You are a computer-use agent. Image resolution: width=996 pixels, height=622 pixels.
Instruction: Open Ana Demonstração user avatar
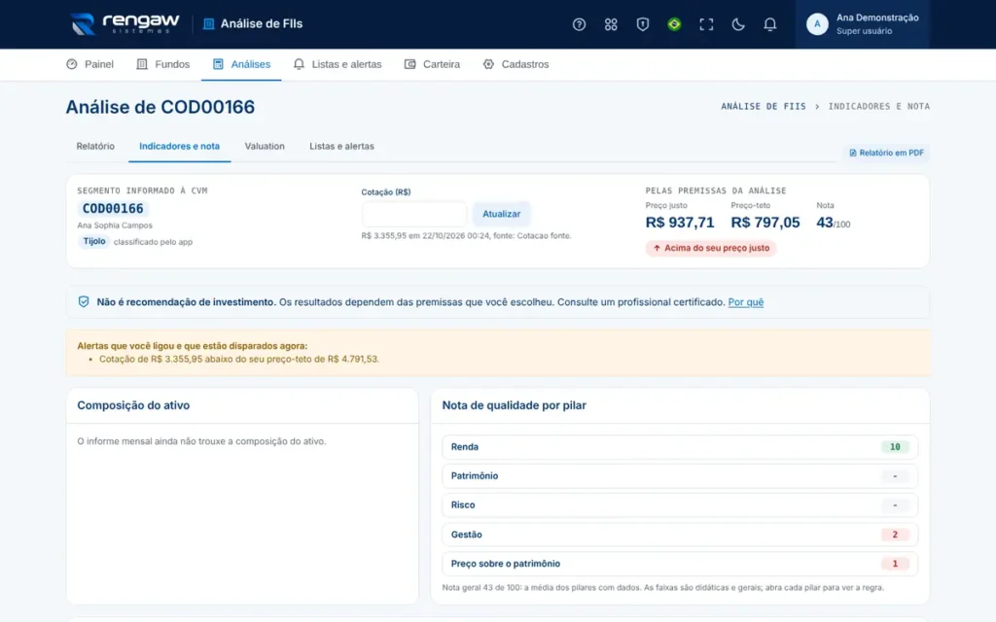(x=817, y=24)
